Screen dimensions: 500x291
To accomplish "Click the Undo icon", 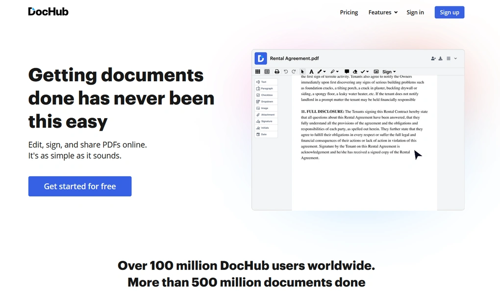I will (286, 72).
